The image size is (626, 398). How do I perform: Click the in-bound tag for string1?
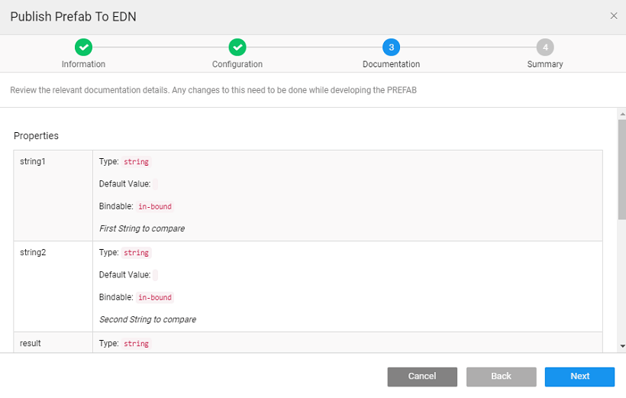(155, 206)
